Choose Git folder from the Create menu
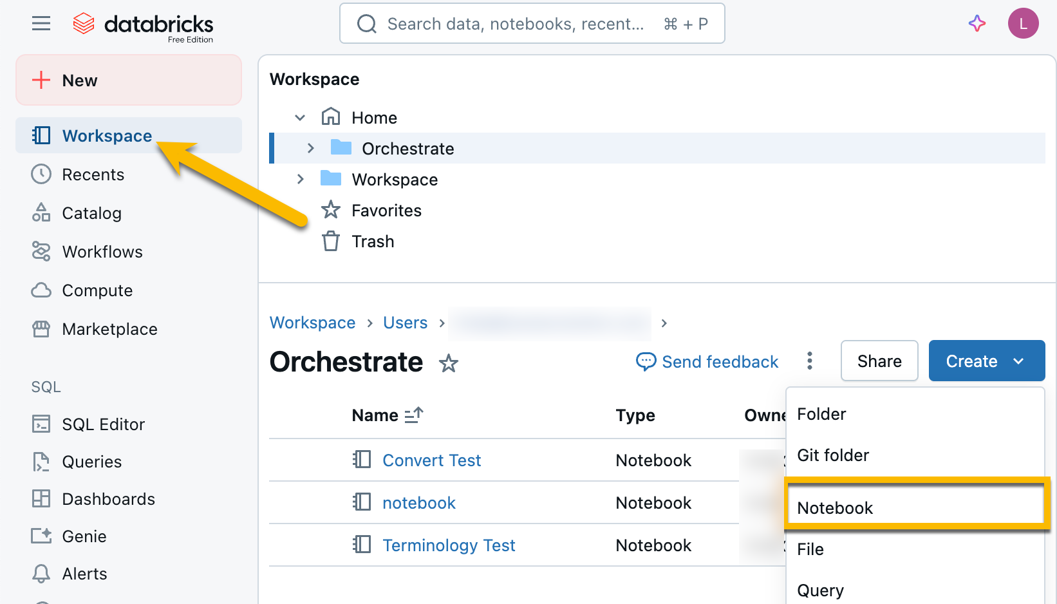This screenshot has height=604, width=1057. [915, 455]
